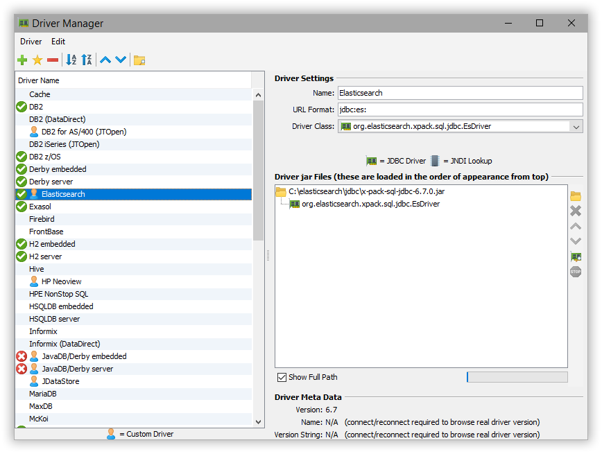This screenshot has width=602, height=454.
Task: Remove the Elasticsearch driver with the red minus
Action: coord(52,60)
